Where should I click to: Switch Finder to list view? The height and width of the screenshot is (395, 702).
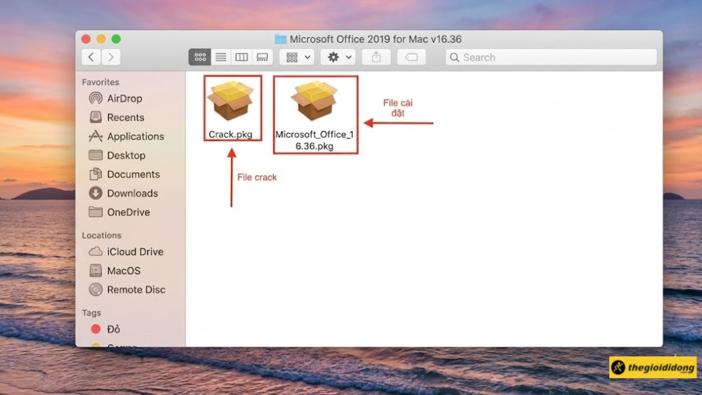click(x=220, y=58)
